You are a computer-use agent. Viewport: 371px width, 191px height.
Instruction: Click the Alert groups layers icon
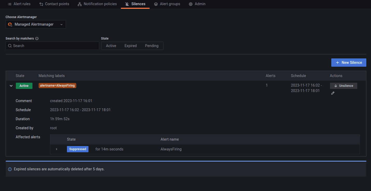point(156,4)
